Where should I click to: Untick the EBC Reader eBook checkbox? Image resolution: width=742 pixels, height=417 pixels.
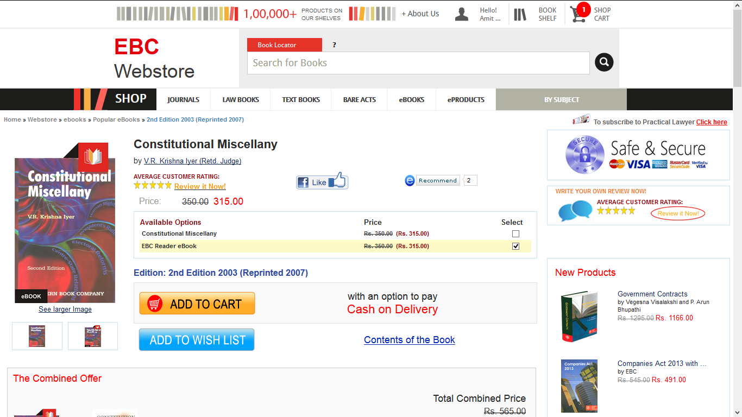515,247
